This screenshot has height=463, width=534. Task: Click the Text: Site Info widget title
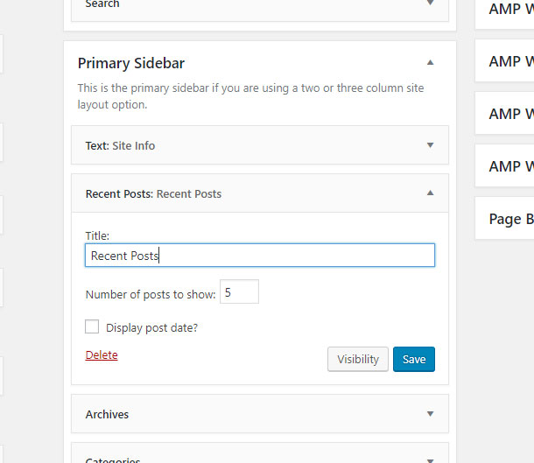tap(120, 145)
